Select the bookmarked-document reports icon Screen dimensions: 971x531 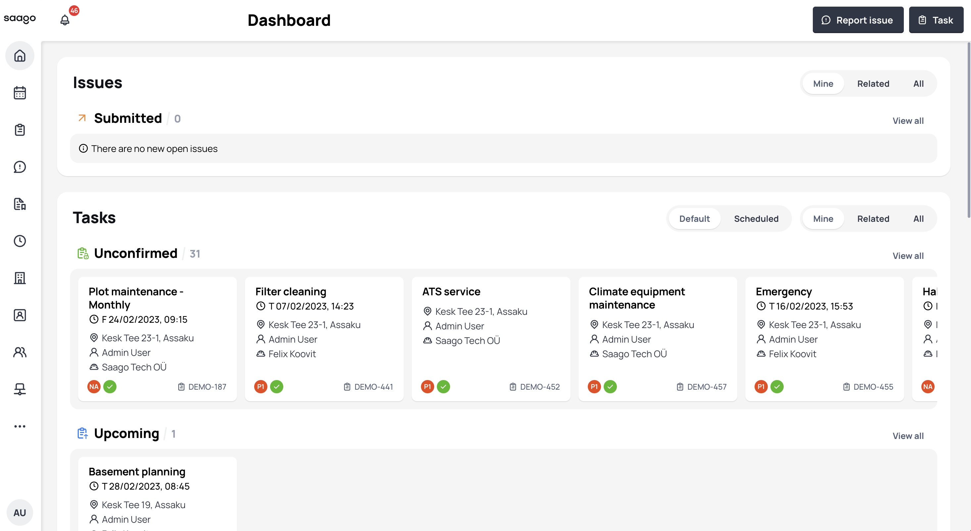coord(20,204)
